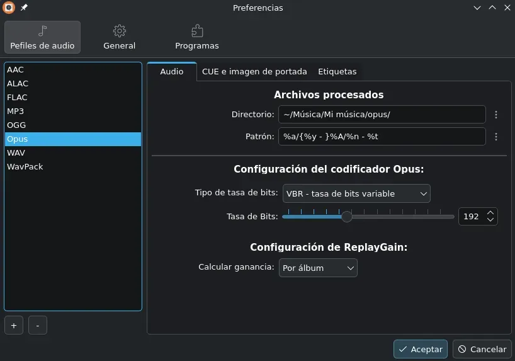This screenshot has height=361, width=515.
Task: Click the application icon in the title bar
Action: [x=9, y=8]
